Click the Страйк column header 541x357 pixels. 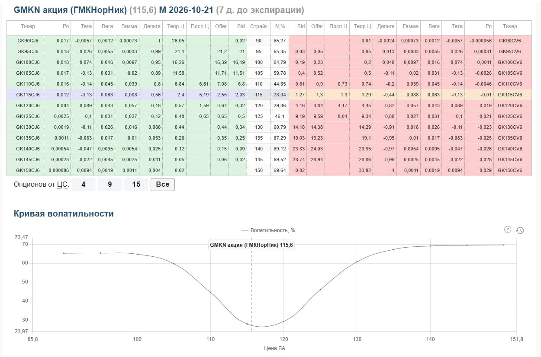tap(259, 26)
